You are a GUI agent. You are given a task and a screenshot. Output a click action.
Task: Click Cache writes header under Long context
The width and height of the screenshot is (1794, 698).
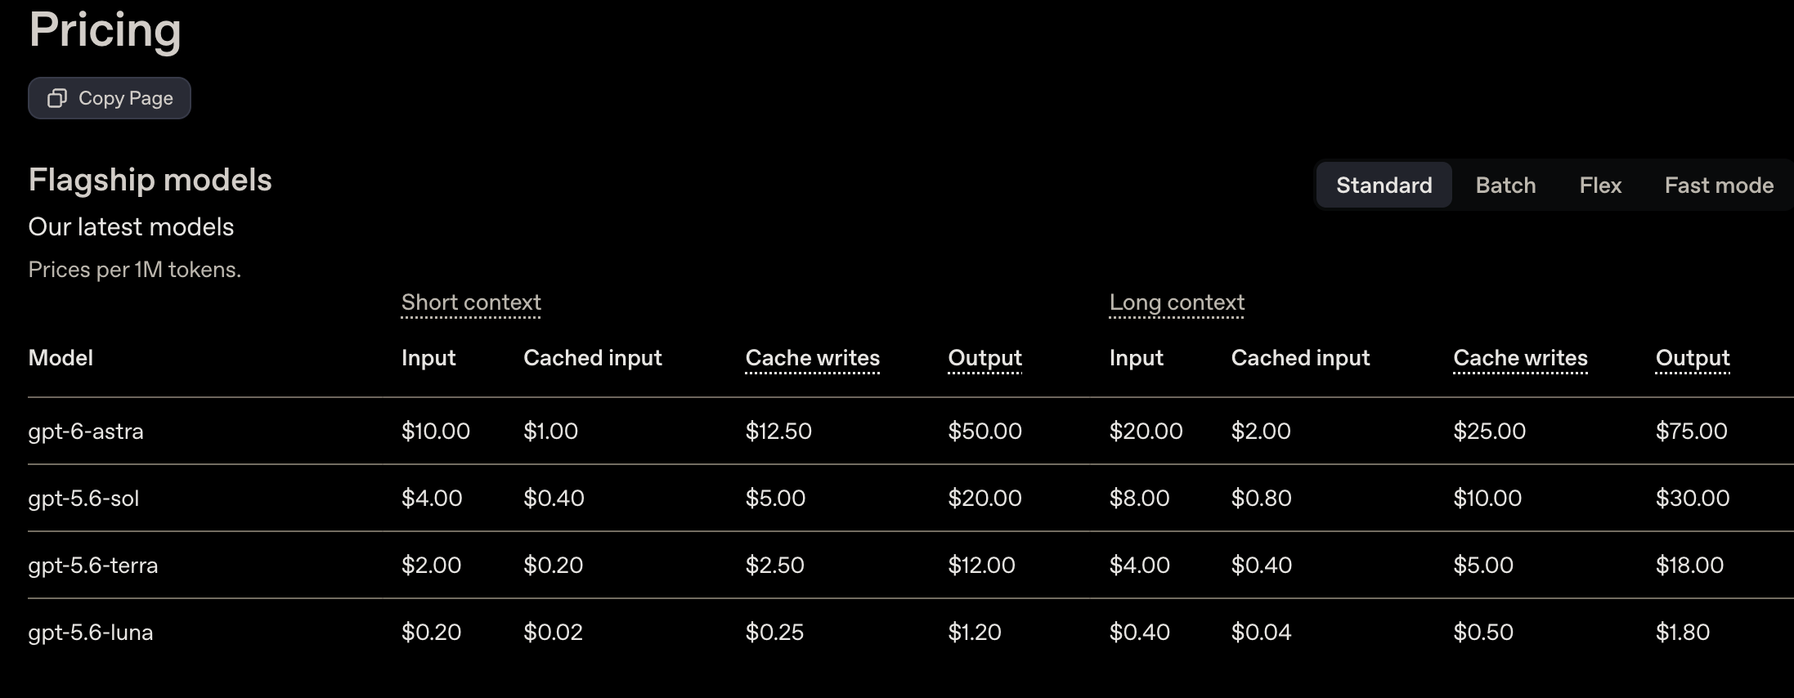[1520, 358]
